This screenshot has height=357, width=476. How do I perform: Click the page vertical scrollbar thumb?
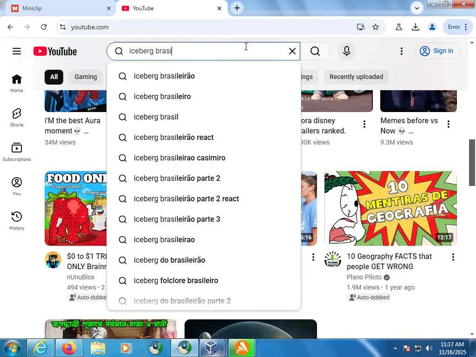(472, 162)
